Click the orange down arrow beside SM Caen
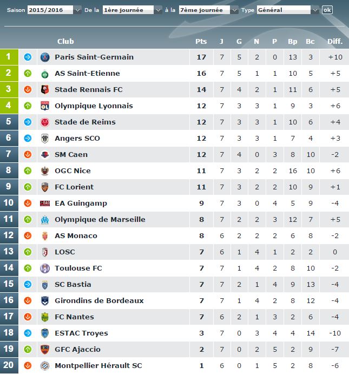This screenshot has height=374, width=349. (x=28, y=155)
